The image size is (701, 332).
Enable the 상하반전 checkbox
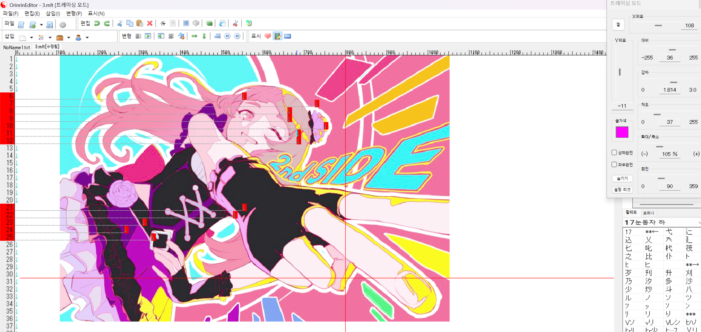614,152
